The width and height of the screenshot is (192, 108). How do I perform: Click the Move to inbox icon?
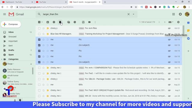pyautogui.click(x=83, y=22)
